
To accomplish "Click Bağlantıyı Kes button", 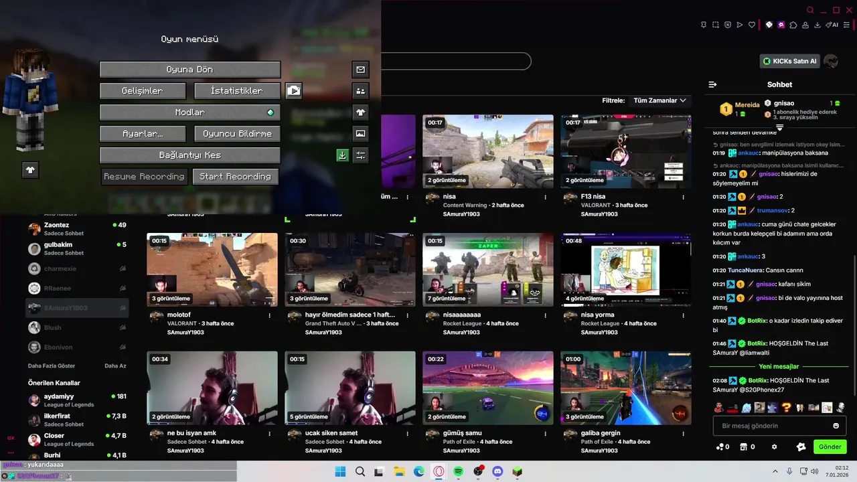I will point(190,155).
